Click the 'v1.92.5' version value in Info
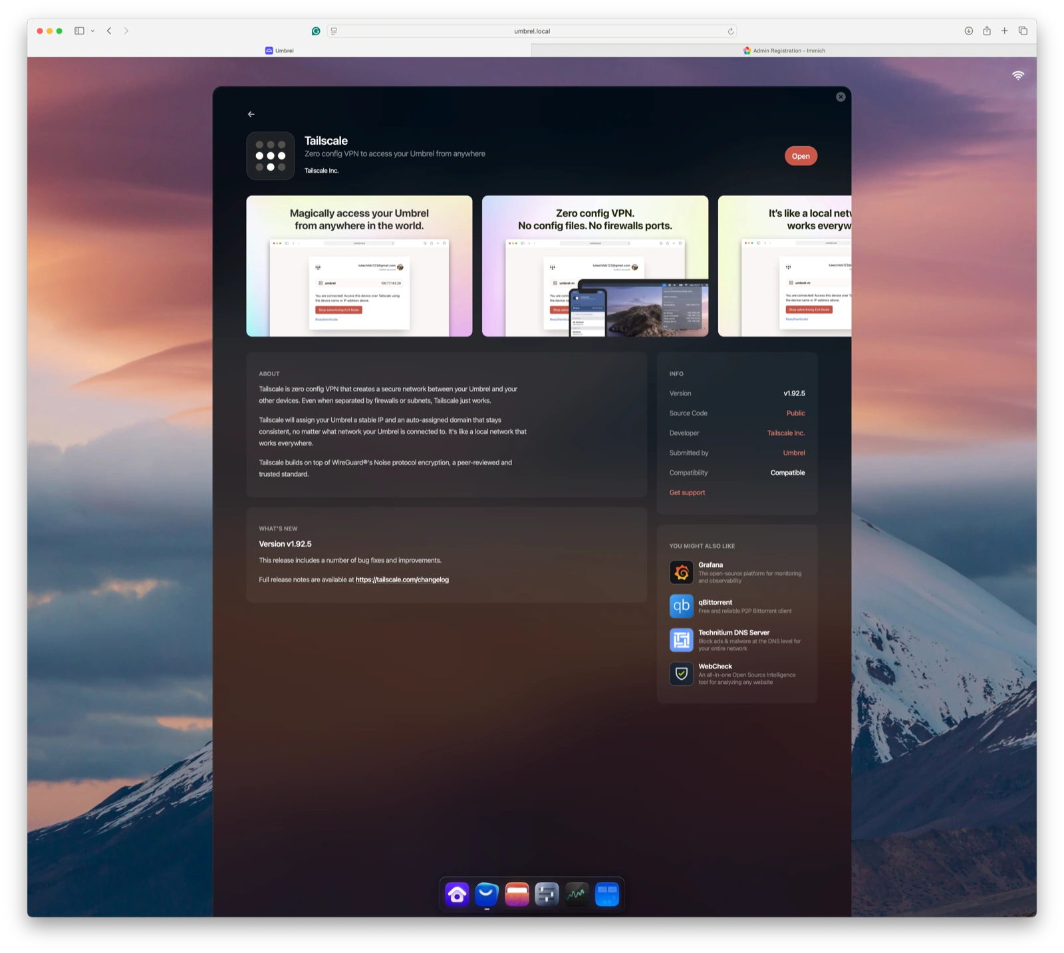This screenshot has height=953, width=1064. (x=794, y=393)
